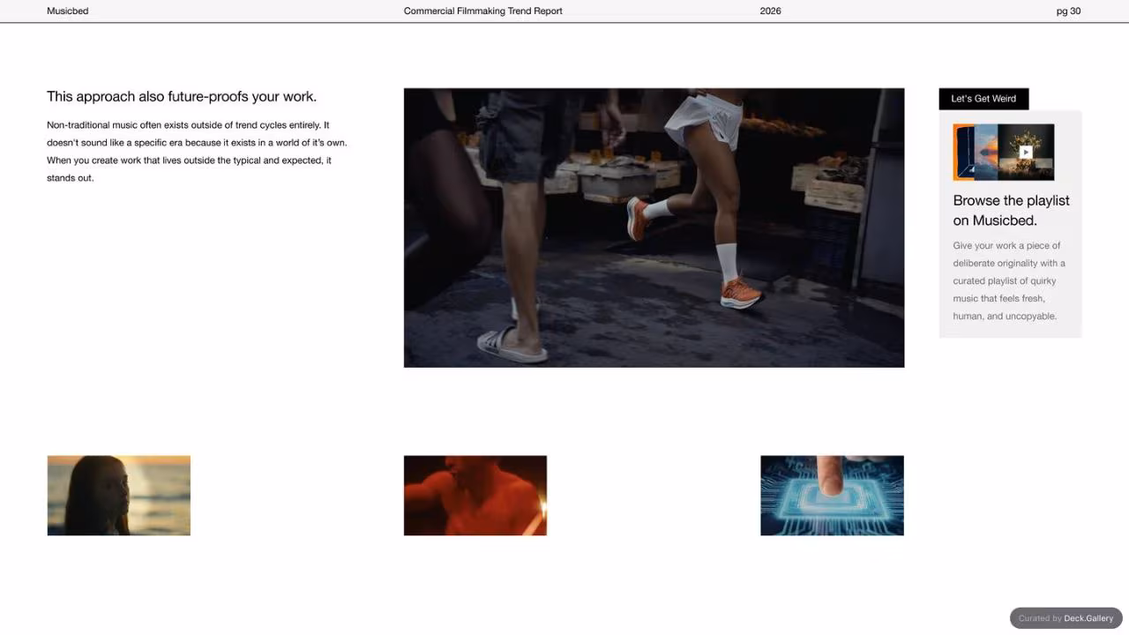The height and width of the screenshot is (635, 1129).
Task: Click the 'Musicbed' header text
Action: (68, 11)
